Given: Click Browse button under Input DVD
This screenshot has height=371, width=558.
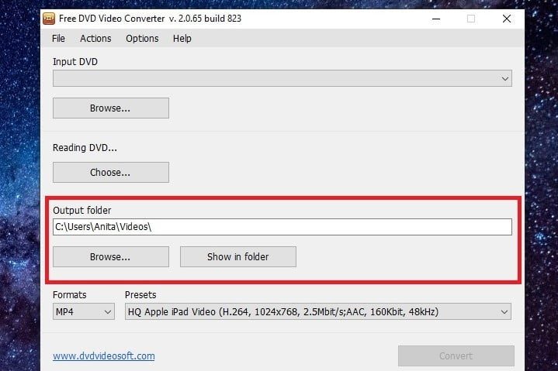Looking at the screenshot, I should click(x=110, y=108).
